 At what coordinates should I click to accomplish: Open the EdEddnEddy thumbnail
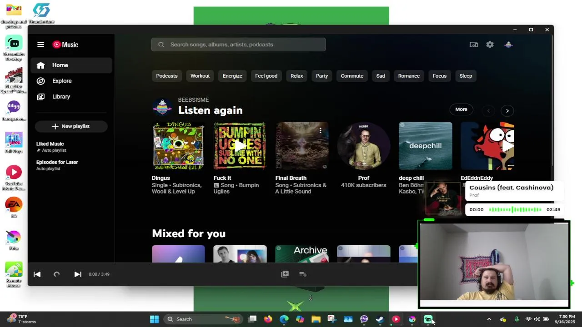487,146
